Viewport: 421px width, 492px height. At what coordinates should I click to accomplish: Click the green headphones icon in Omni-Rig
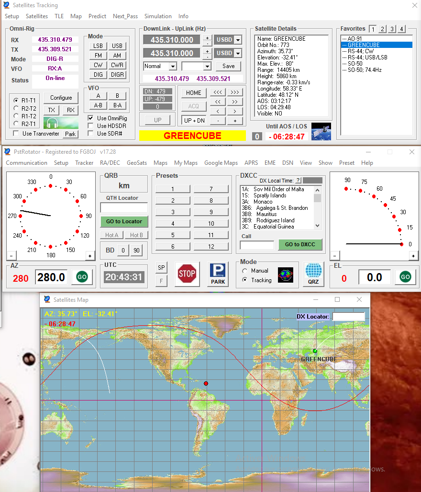(60, 123)
